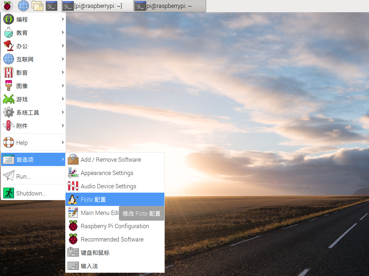Click the Appearance Settings palette icon
Screen dimensions: 369x276
point(73,172)
